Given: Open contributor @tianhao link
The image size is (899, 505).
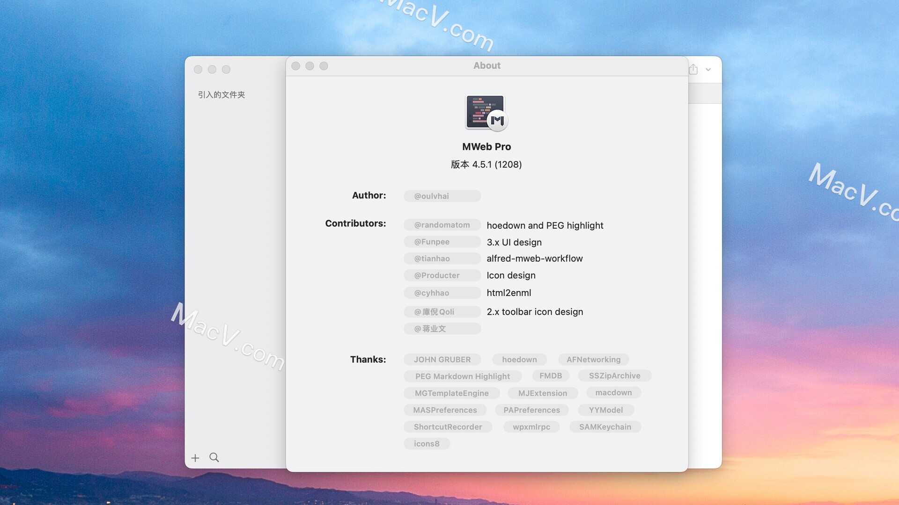Looking at the screenshot, I should pos(442,259).
